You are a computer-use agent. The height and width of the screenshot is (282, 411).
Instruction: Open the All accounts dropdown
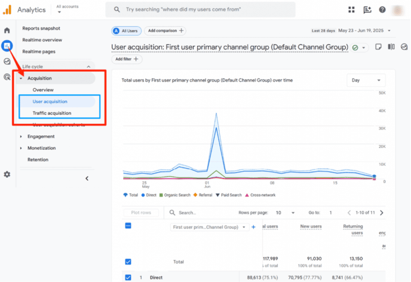click(x=67, y=9)
